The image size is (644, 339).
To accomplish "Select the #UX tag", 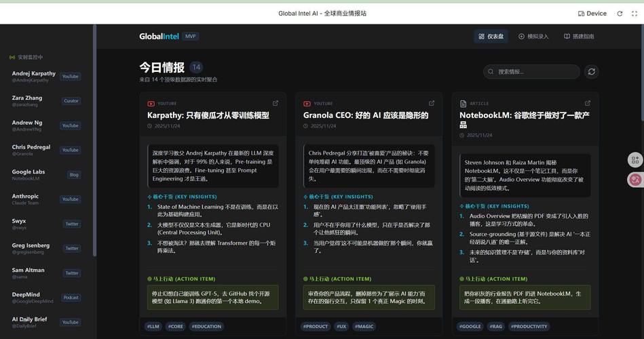I will tap(341, 326).
